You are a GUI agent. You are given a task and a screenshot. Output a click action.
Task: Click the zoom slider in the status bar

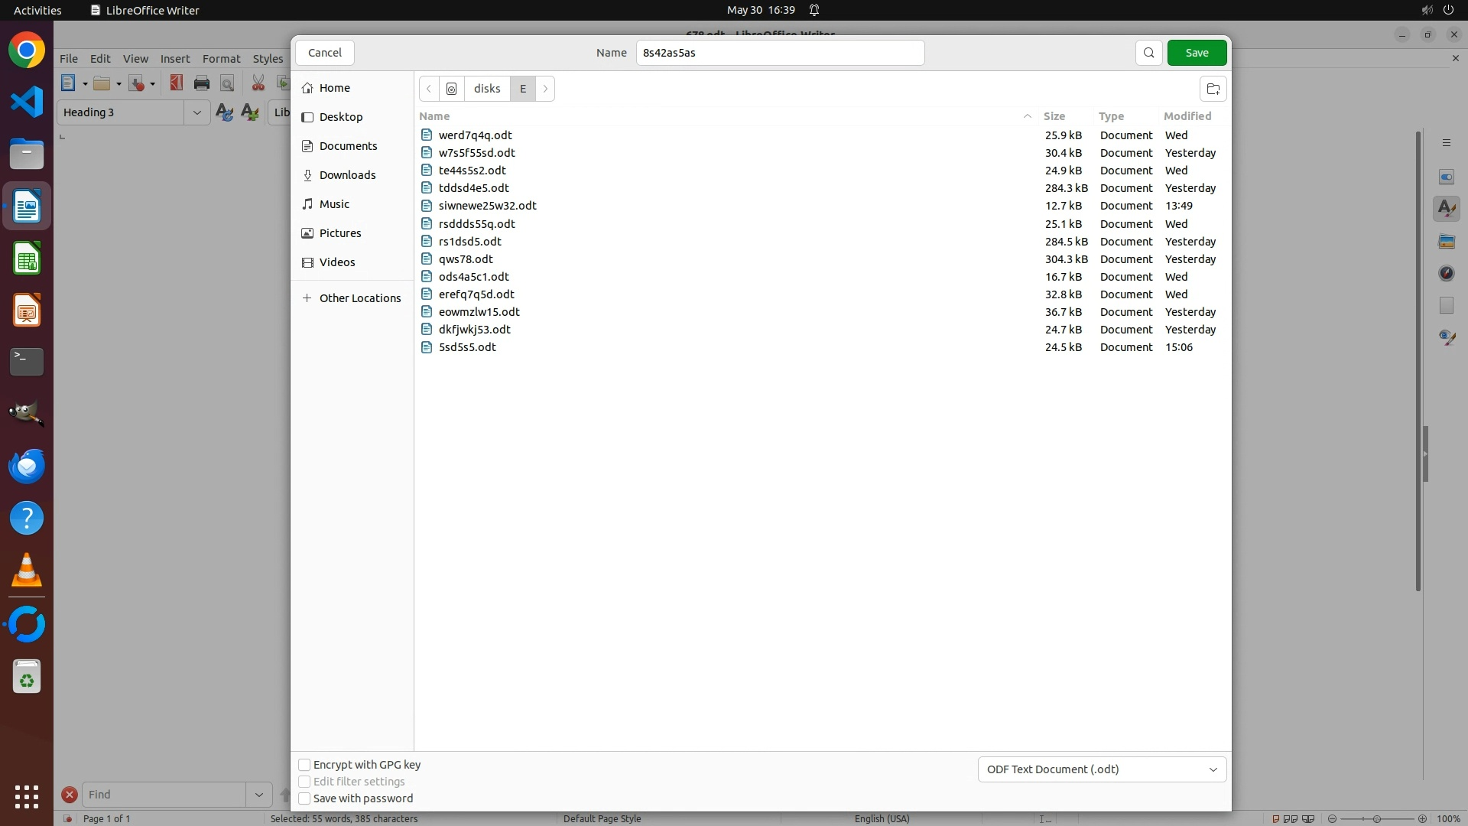[1376, 818]
